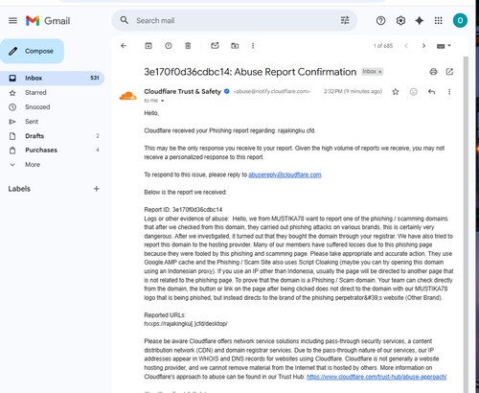Click the verified sender badge
The image size is (479, 393).
pos(227,91)
